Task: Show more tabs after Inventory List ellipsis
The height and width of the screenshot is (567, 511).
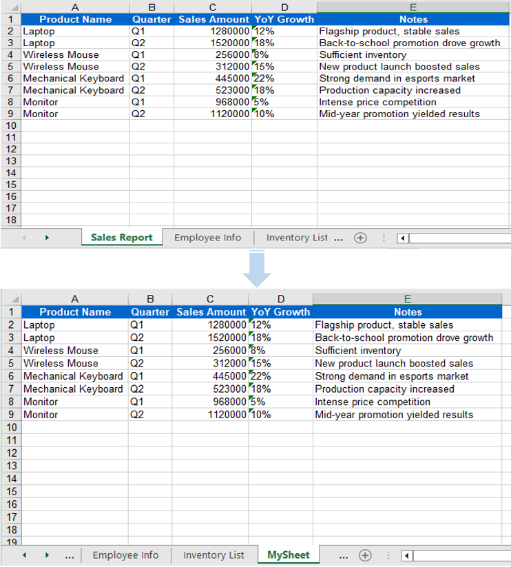Action: [339, 238]
